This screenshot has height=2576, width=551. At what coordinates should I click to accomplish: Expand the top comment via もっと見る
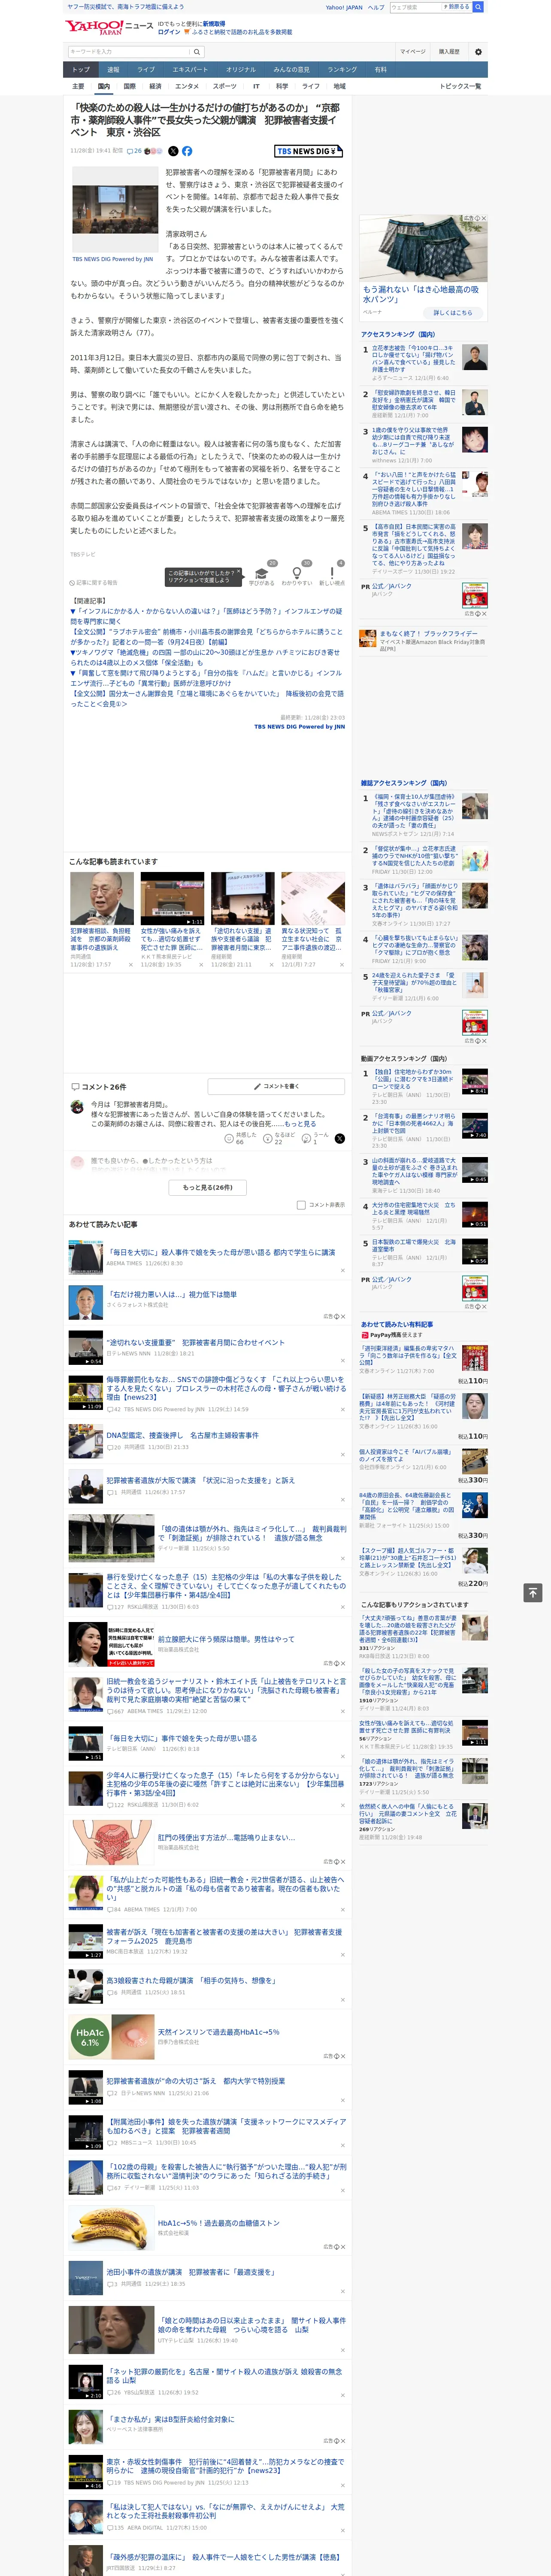299,1124
